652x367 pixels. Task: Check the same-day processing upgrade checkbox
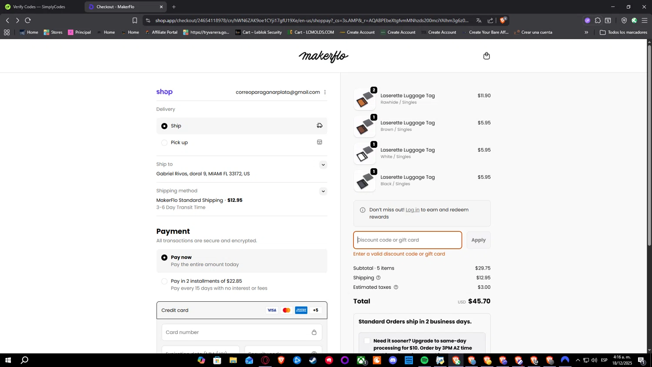367,341
